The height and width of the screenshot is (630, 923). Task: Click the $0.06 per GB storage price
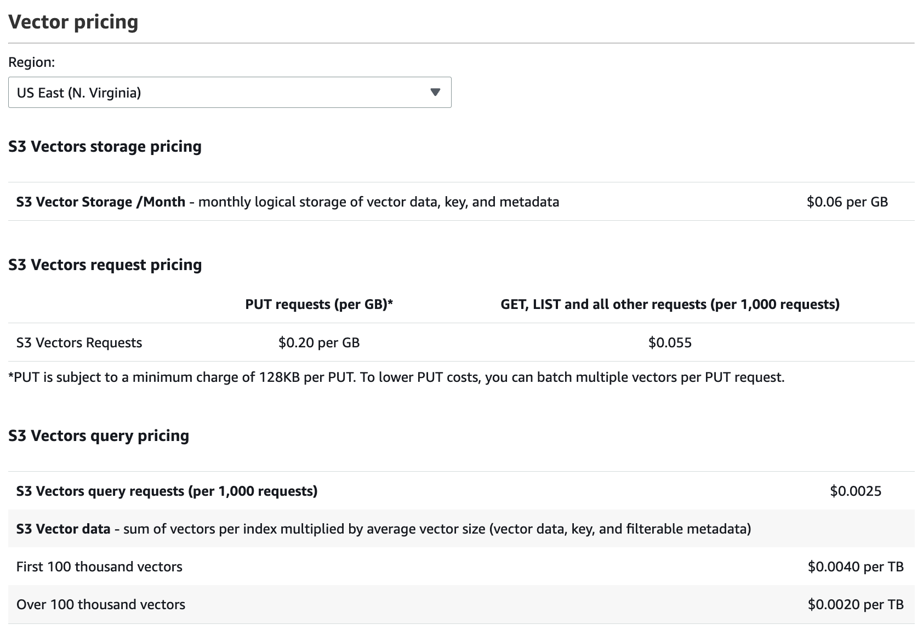click(x=847, y=202)
